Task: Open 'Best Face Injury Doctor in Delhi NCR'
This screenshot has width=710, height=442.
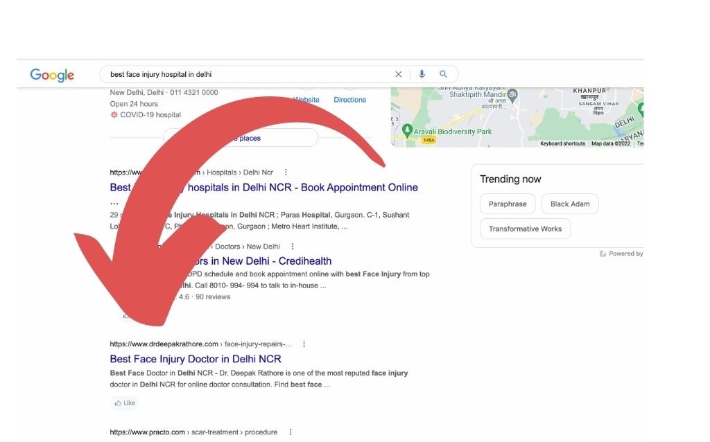Action: pos(196,359)
